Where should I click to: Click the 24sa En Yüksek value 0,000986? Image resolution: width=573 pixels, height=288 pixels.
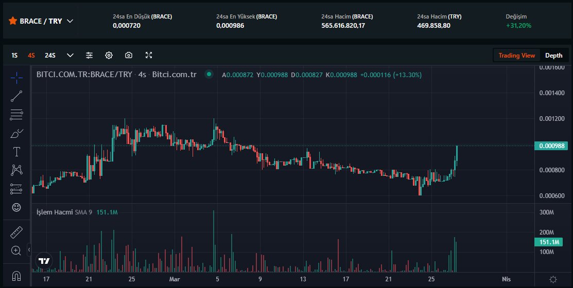click(x=230, y=26)
